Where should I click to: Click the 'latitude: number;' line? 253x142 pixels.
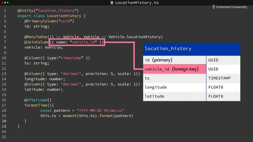(43, 90)
